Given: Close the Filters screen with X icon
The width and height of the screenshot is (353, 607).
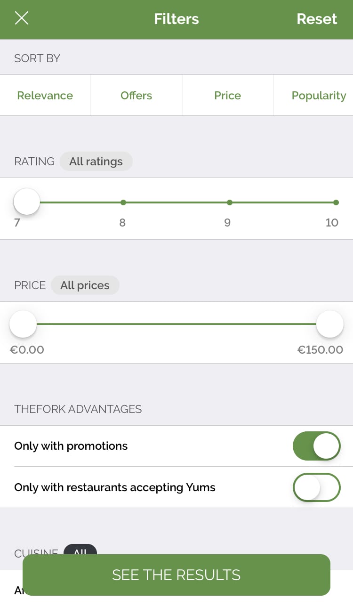Looking at the screenshot, I should 22,18.
